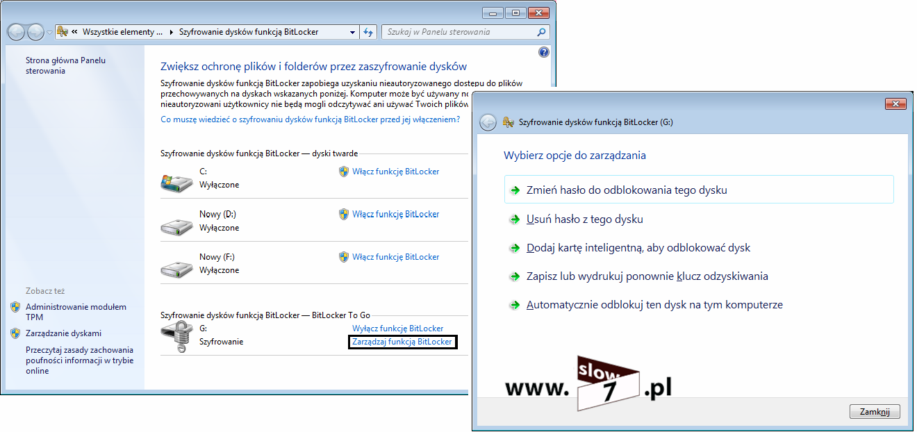Click the Forward arrow in the Control Panel window
917x432 pixels.
click(x=35, y=32)
